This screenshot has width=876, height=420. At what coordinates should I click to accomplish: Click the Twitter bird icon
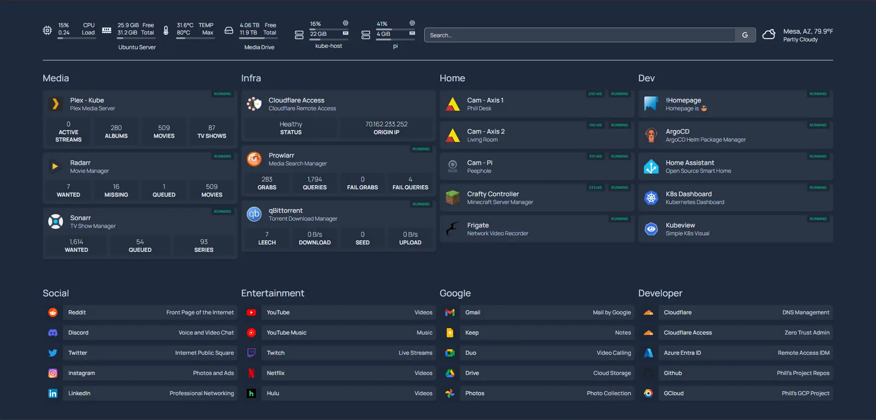pyautogui.click(x=53, y=353)
